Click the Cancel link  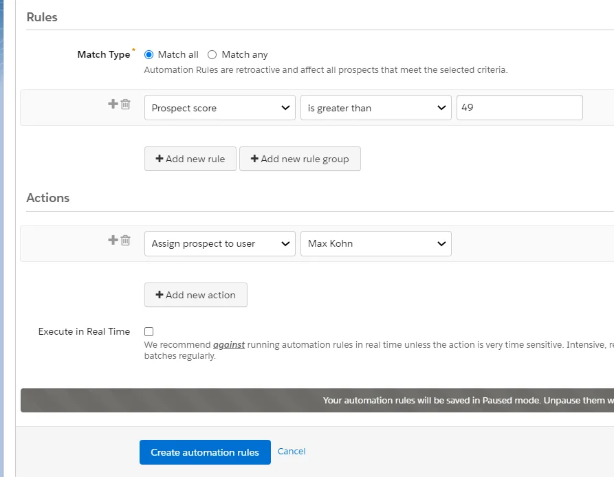(x=292, y=452)
